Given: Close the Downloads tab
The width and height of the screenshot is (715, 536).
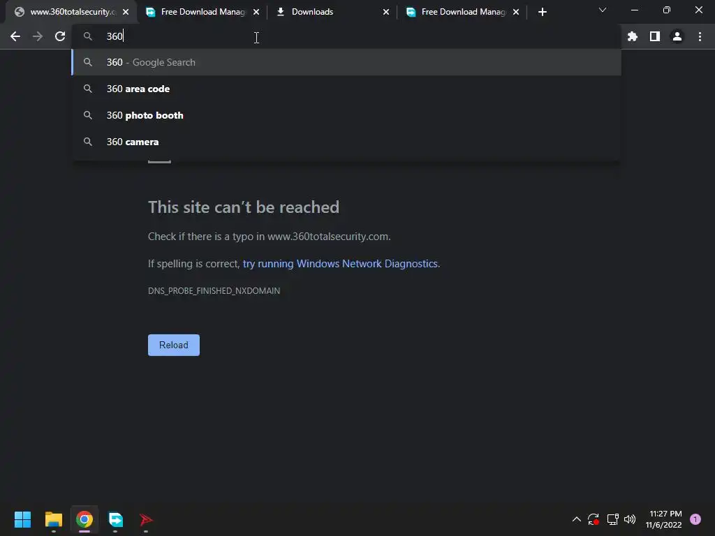Looking at the screenshot, I should [x=386, y=13].
